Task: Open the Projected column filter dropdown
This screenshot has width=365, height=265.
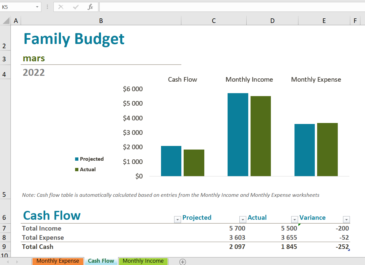Action: point(243,220)
